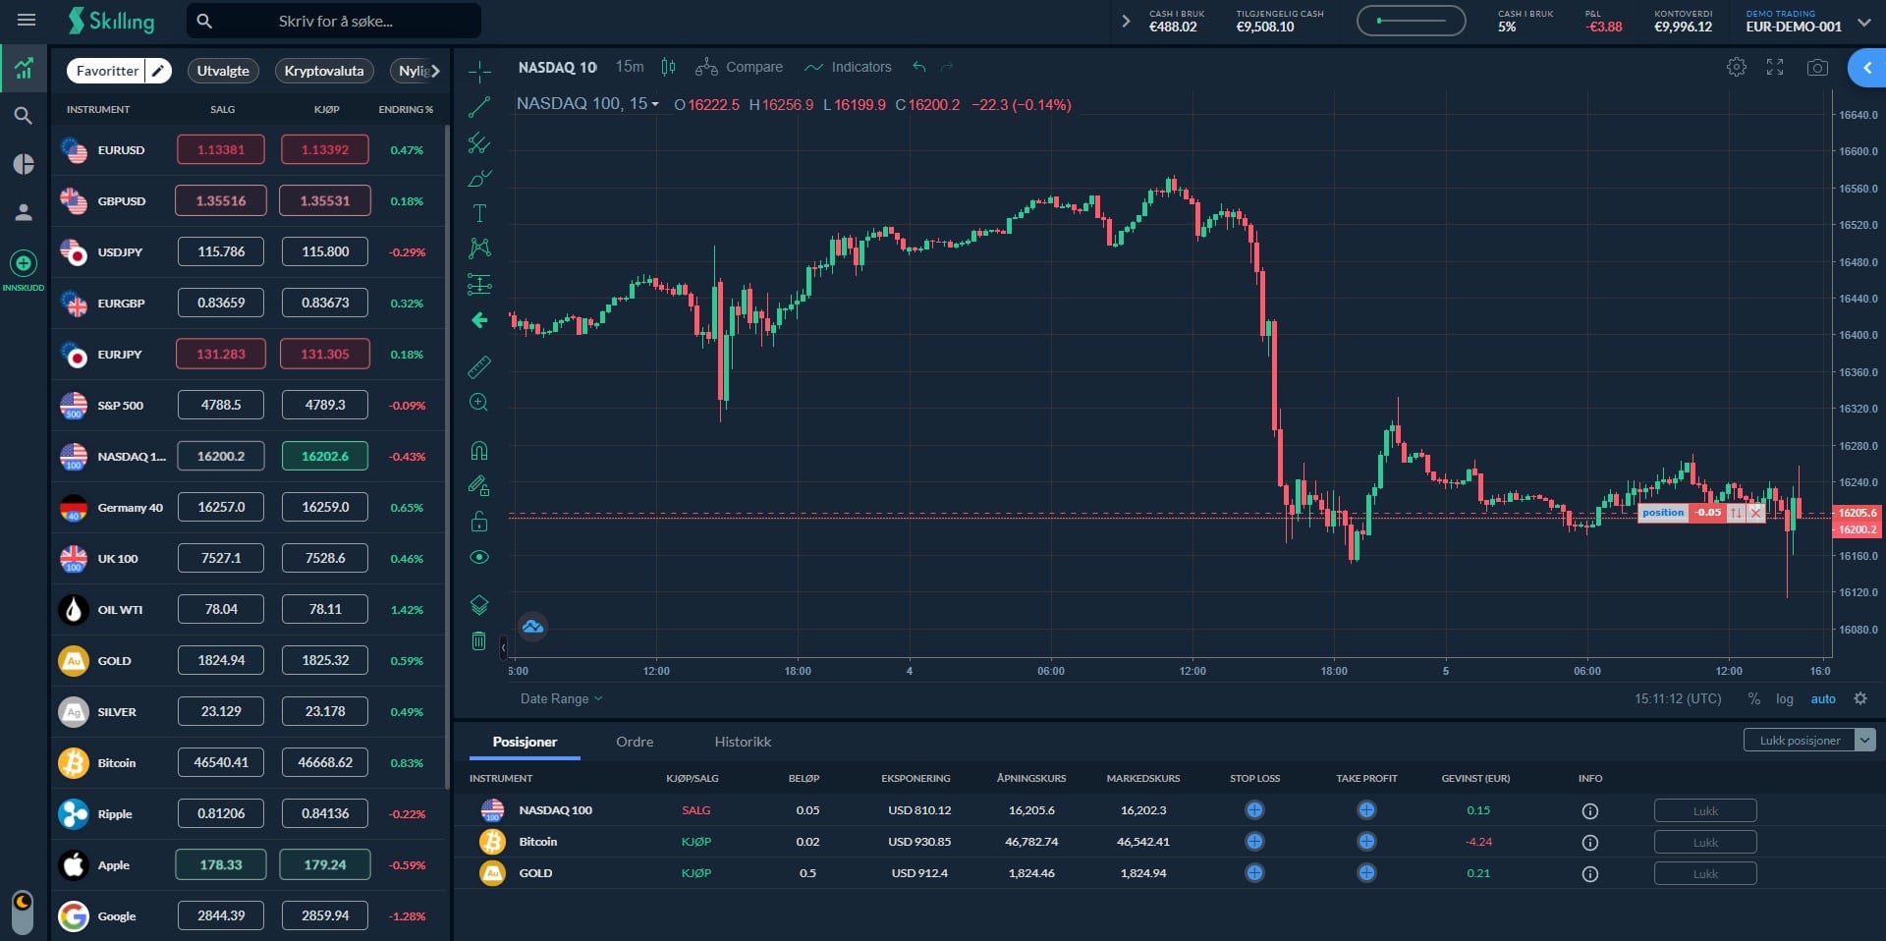This screenshot has width=1886, height=941.
Task: Open the candlestick chart style selector
Action: click(x=669, y=67)
